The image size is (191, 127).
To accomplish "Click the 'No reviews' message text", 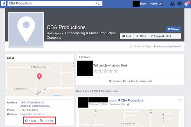I will [x=130, y=81].
